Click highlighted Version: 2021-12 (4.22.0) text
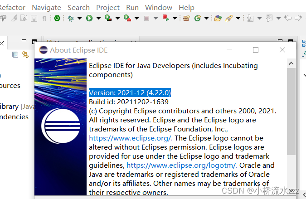 (x=130, y=92)
